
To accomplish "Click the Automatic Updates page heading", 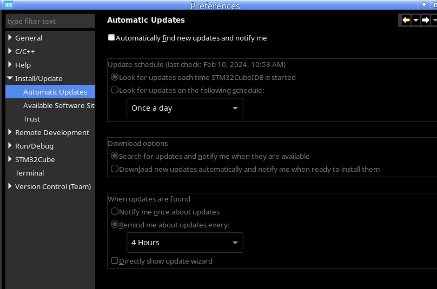I will click(146, 20).
